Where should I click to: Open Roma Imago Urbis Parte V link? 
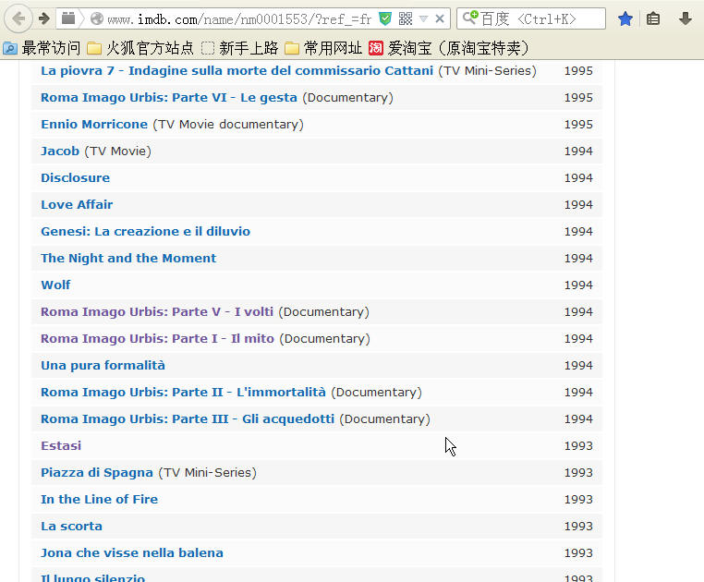(157, 311)
